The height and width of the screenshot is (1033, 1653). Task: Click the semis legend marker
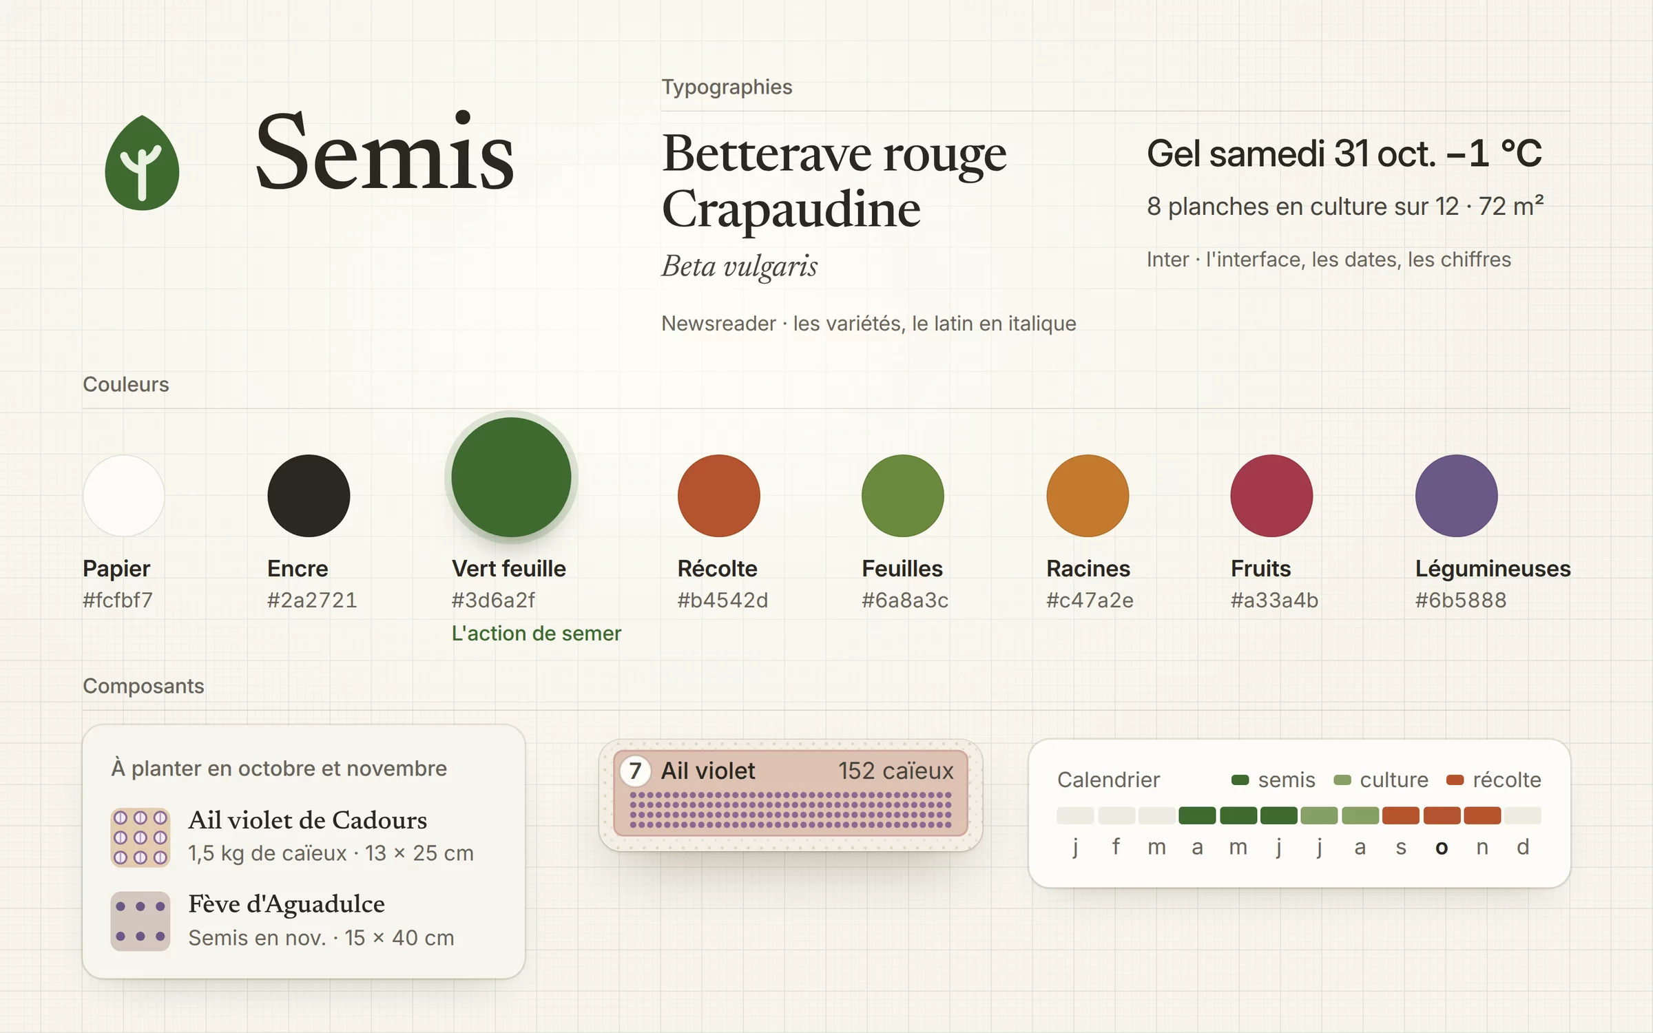1240,780
